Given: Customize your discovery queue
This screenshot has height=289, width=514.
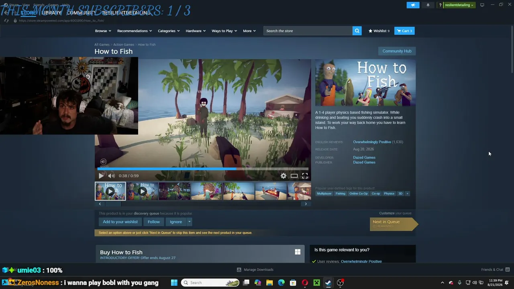Looking at the screenshot, I should click(x=387, y=213).
